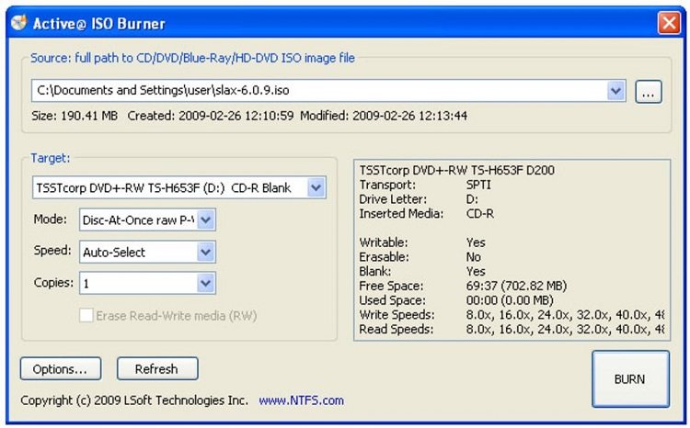Open the Copies dropdown
Screen dimensions: 690x428
205,284
